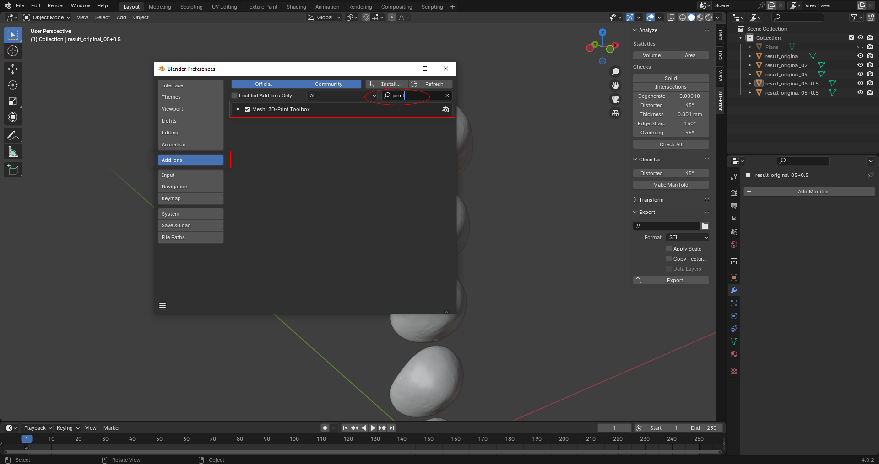Toggle Collection exclude checkbox in outliner
The image size is (879, 464).
[x=852, y=38]
